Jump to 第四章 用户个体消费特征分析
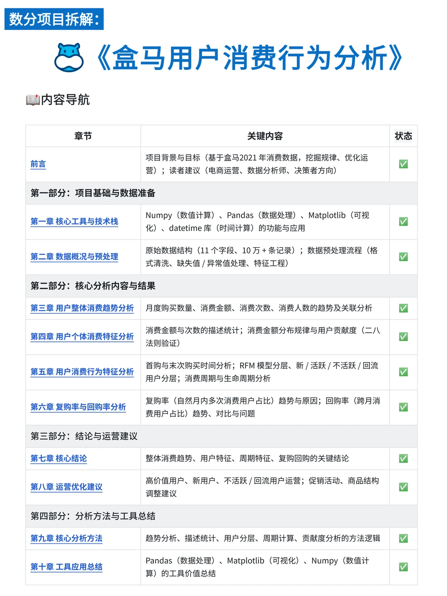Screen dimensions: 447x596 [x=82, y=337]
